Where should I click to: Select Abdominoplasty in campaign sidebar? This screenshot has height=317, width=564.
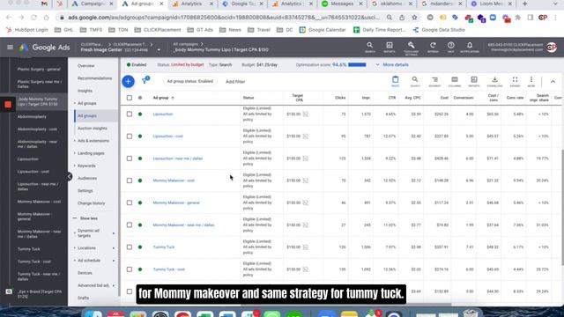(x=32, y=117)
